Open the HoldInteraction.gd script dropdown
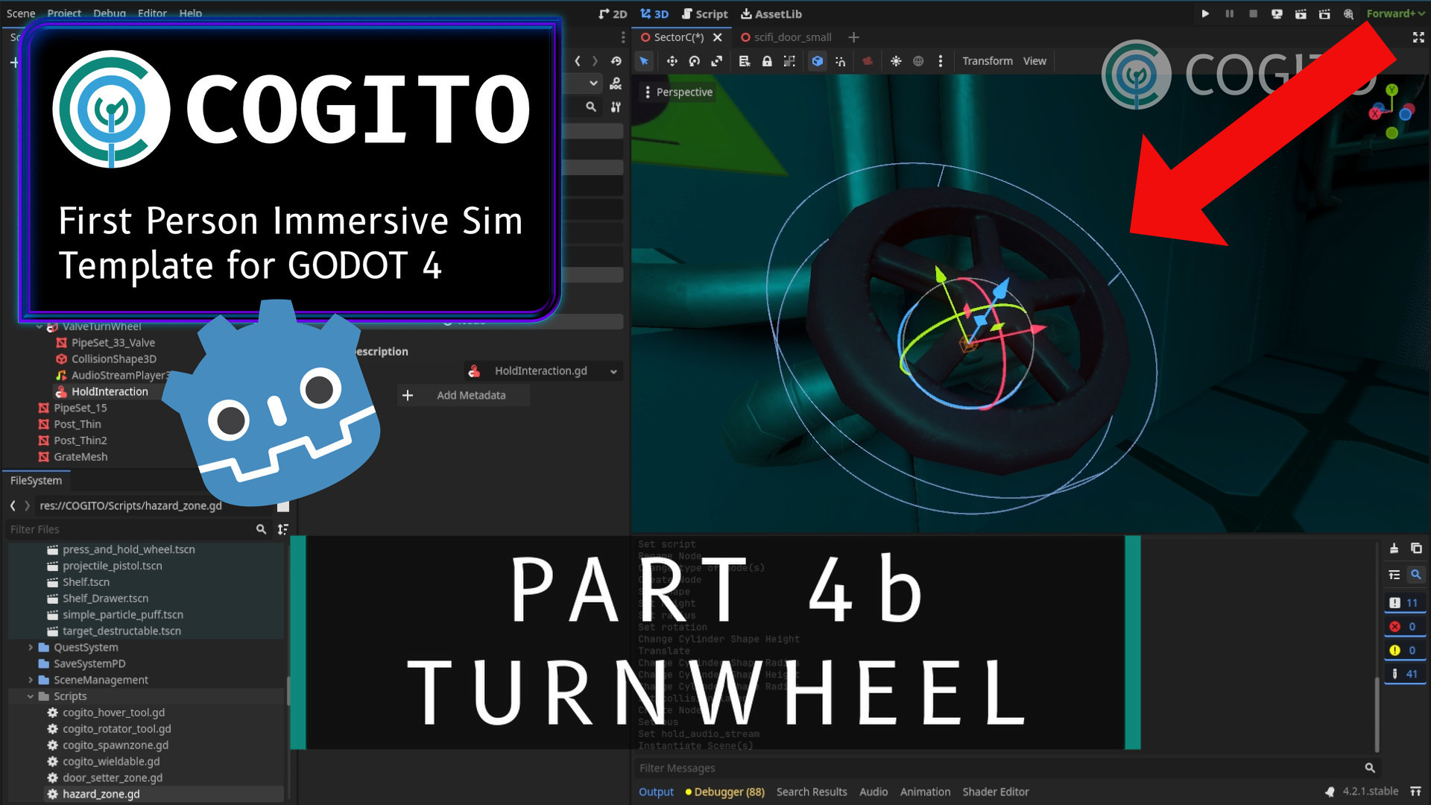 click(x=613, y=371)
